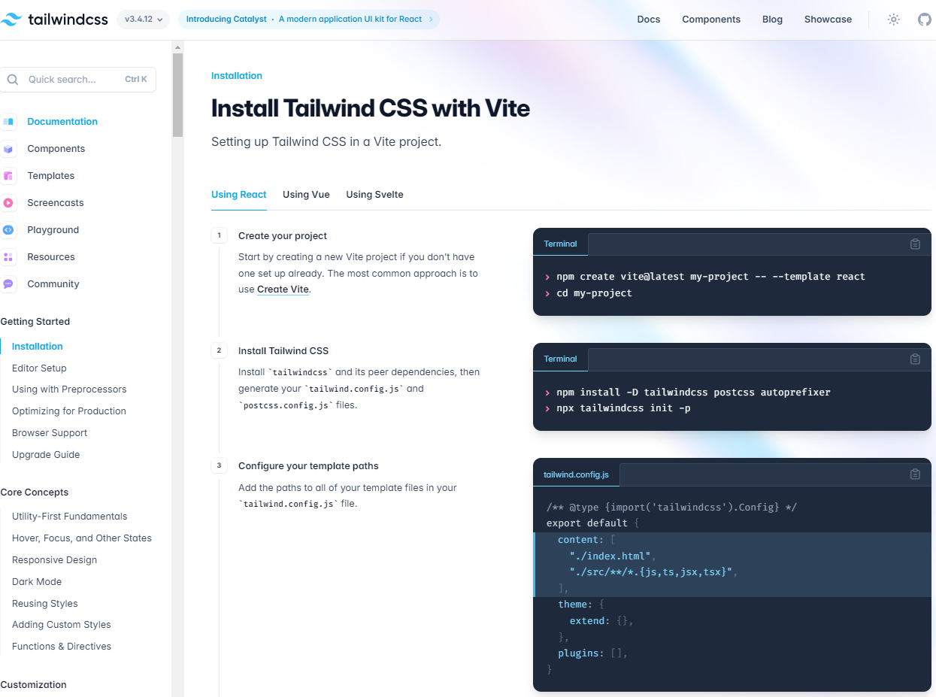Select the Terminal tab above npm create
This screenshot has width=936, height=697.
pos(560,244)
